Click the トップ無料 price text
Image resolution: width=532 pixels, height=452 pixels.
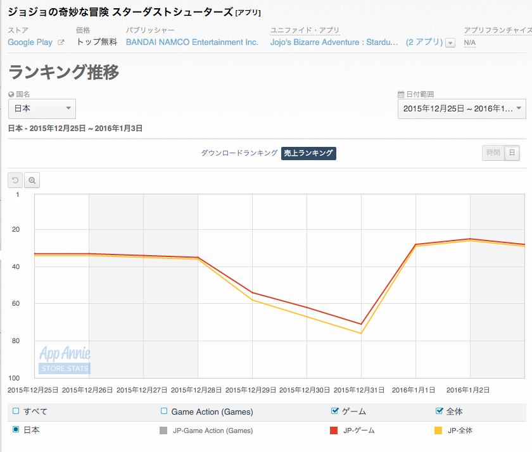pyautogui.click(x=97, y=42)
